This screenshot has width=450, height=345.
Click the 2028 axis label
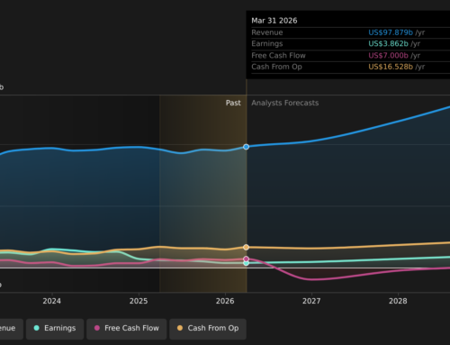tap(398, 301)
